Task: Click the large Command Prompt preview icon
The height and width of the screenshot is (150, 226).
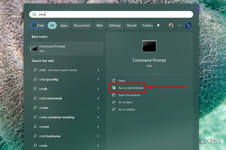Action: pyautogui.click(x=149, y=46)
